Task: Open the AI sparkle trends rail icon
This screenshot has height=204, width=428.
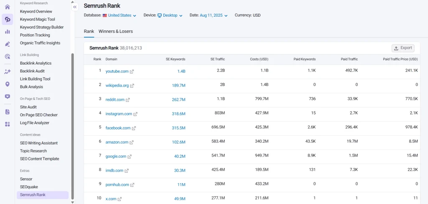Action: click(8, 72)
